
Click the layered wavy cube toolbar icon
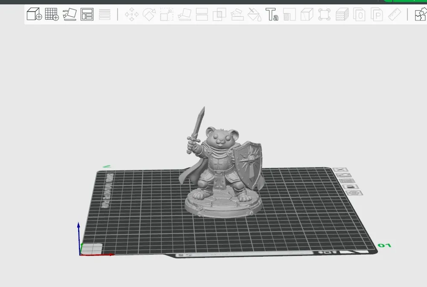click(342, 14)
